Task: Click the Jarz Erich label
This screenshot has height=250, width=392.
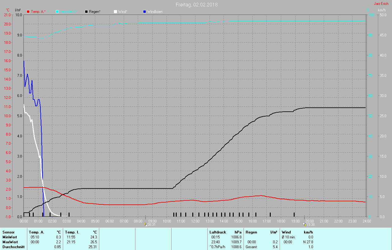Action: [381, 4]
